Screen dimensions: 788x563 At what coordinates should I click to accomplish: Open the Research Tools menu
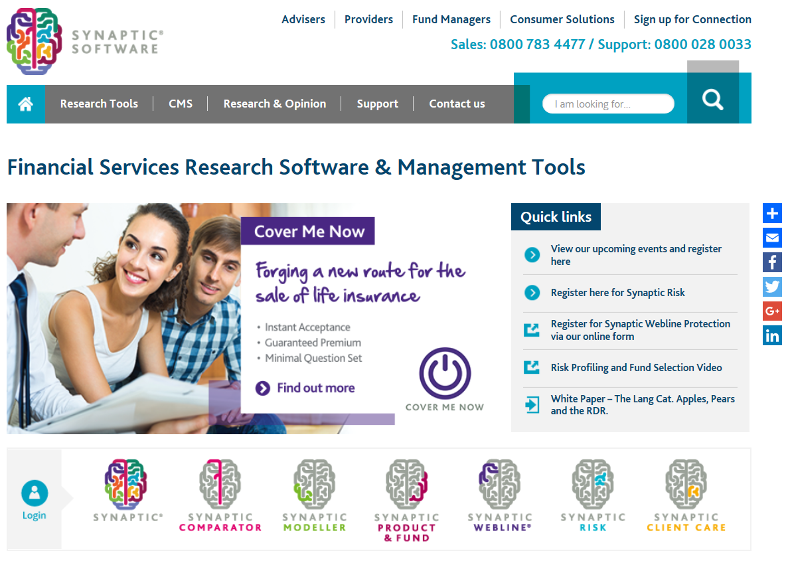pyautogui.click(x=99, y=104)
